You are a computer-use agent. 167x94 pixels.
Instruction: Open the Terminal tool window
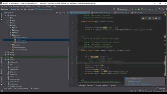(x=35, y=89)
